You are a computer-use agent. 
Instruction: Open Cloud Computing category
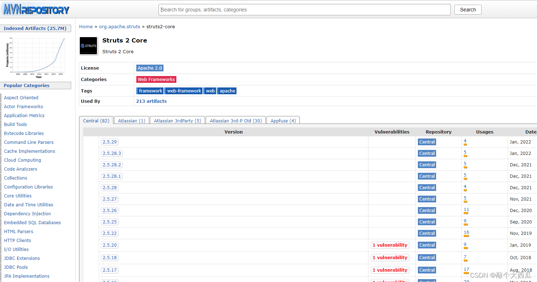(23, 160)
